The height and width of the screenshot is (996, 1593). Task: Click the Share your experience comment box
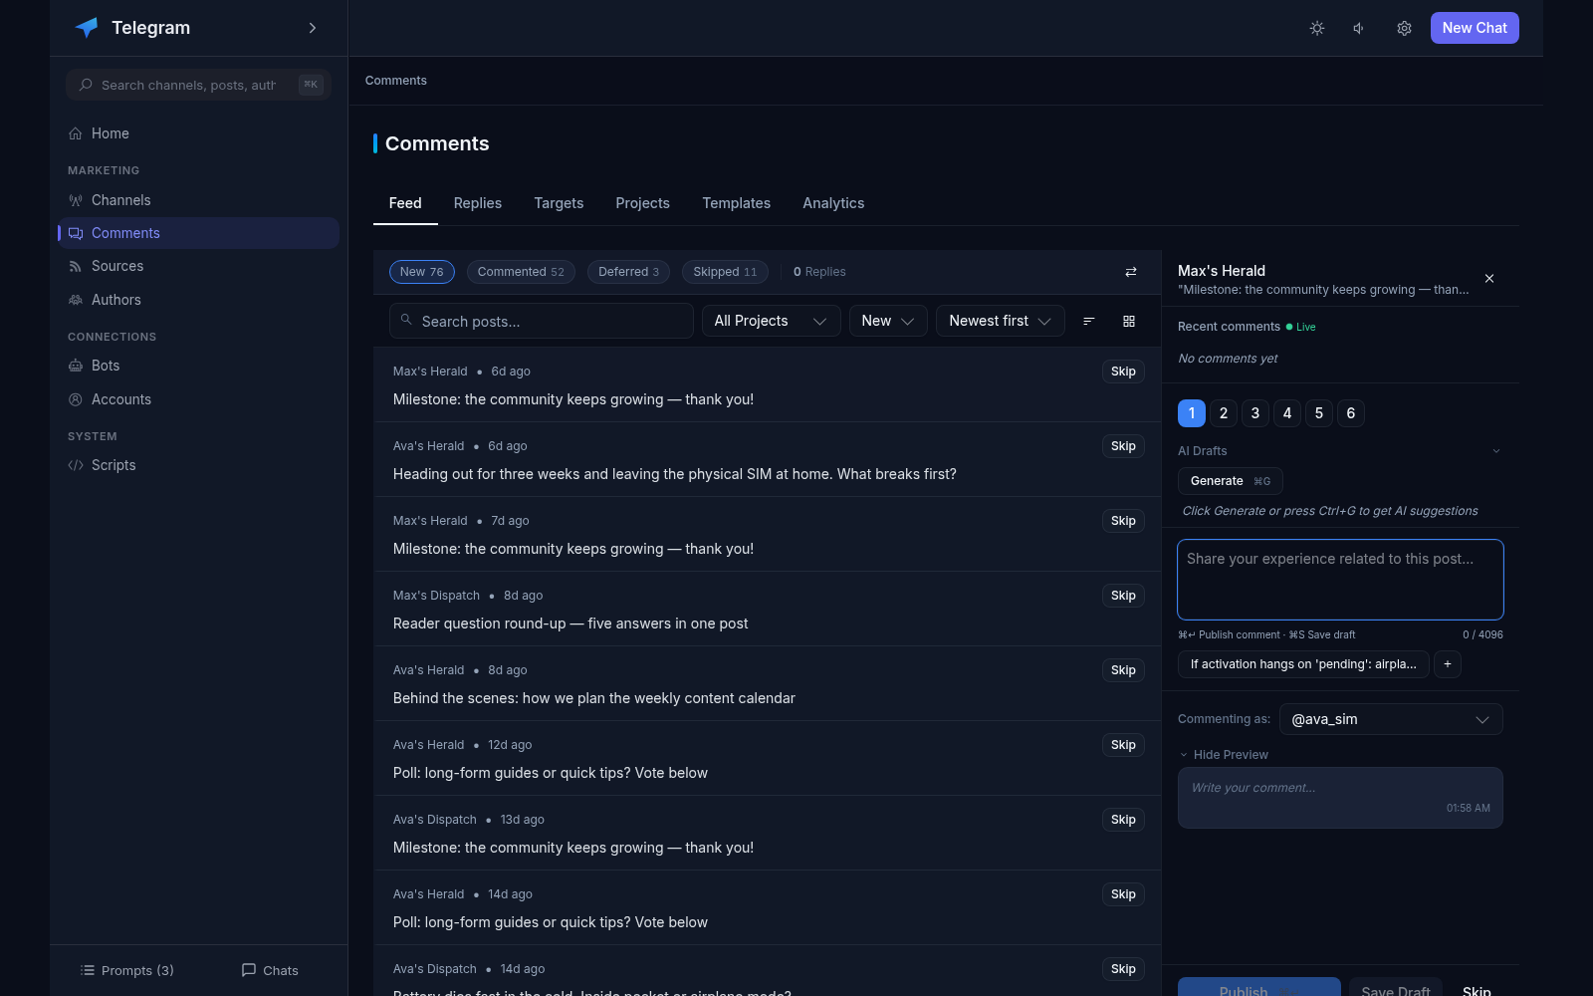(x=1340, y=580)
